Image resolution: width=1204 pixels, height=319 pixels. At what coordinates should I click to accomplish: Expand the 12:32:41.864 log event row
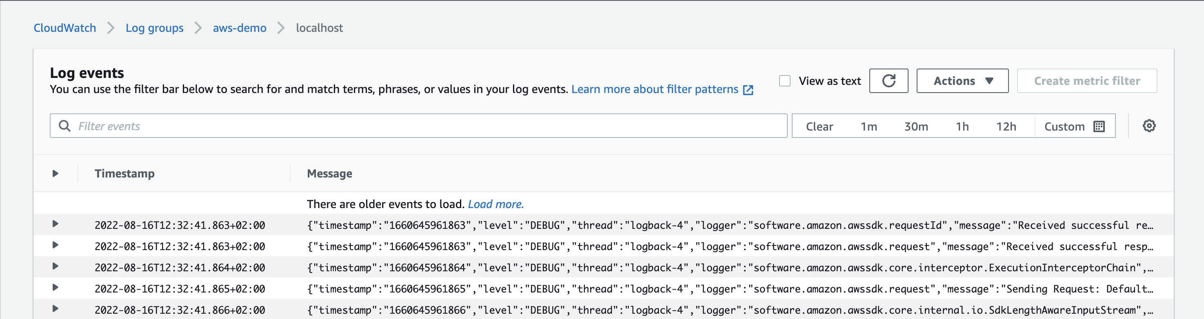pyautogui.click(x=55, y=266)
